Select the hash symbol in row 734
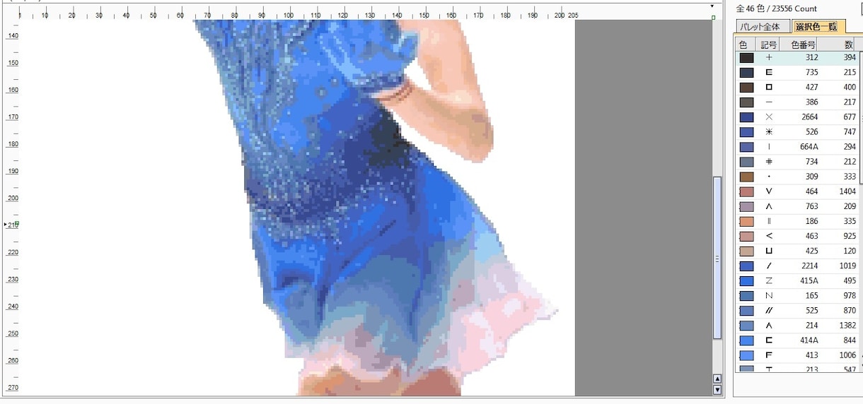Screen dimensions: 863x404 point(769,162)
